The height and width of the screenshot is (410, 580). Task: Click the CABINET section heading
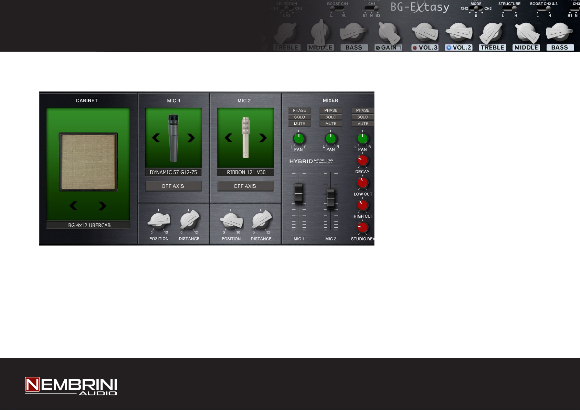coord(87,100)
